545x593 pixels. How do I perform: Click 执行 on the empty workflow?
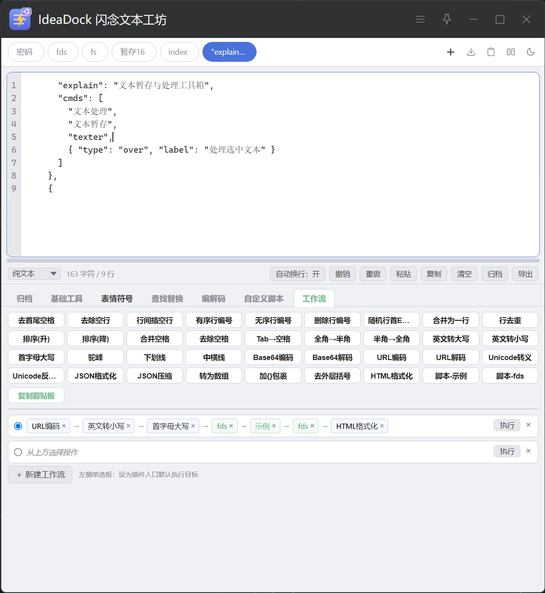(x=507, y=451)
